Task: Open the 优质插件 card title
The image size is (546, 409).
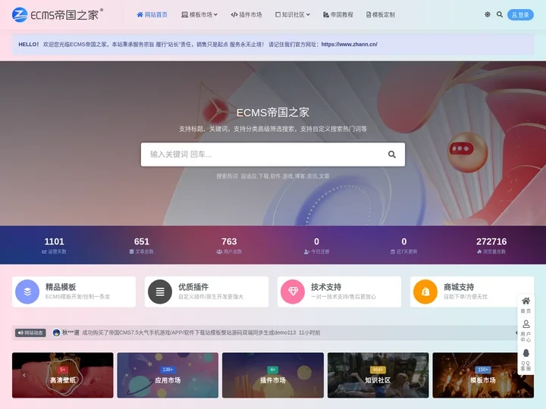Action: (x=193, y=287)
